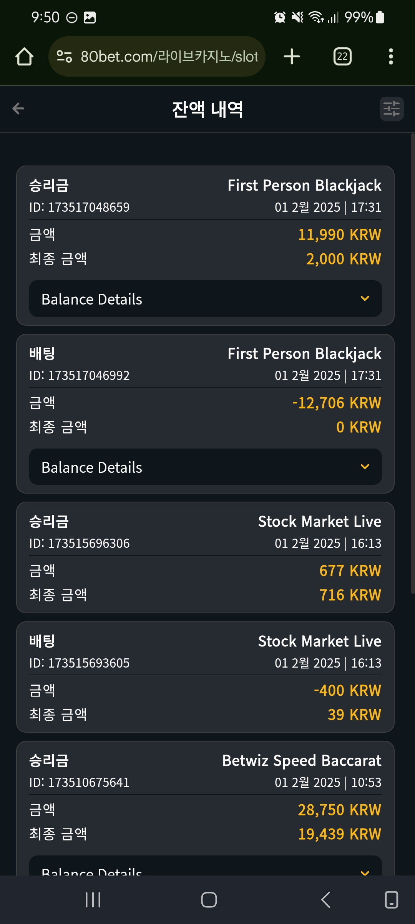Open a new browser tab with plus icon
This screenshot has width=415, height=924.
pos(292,57)
